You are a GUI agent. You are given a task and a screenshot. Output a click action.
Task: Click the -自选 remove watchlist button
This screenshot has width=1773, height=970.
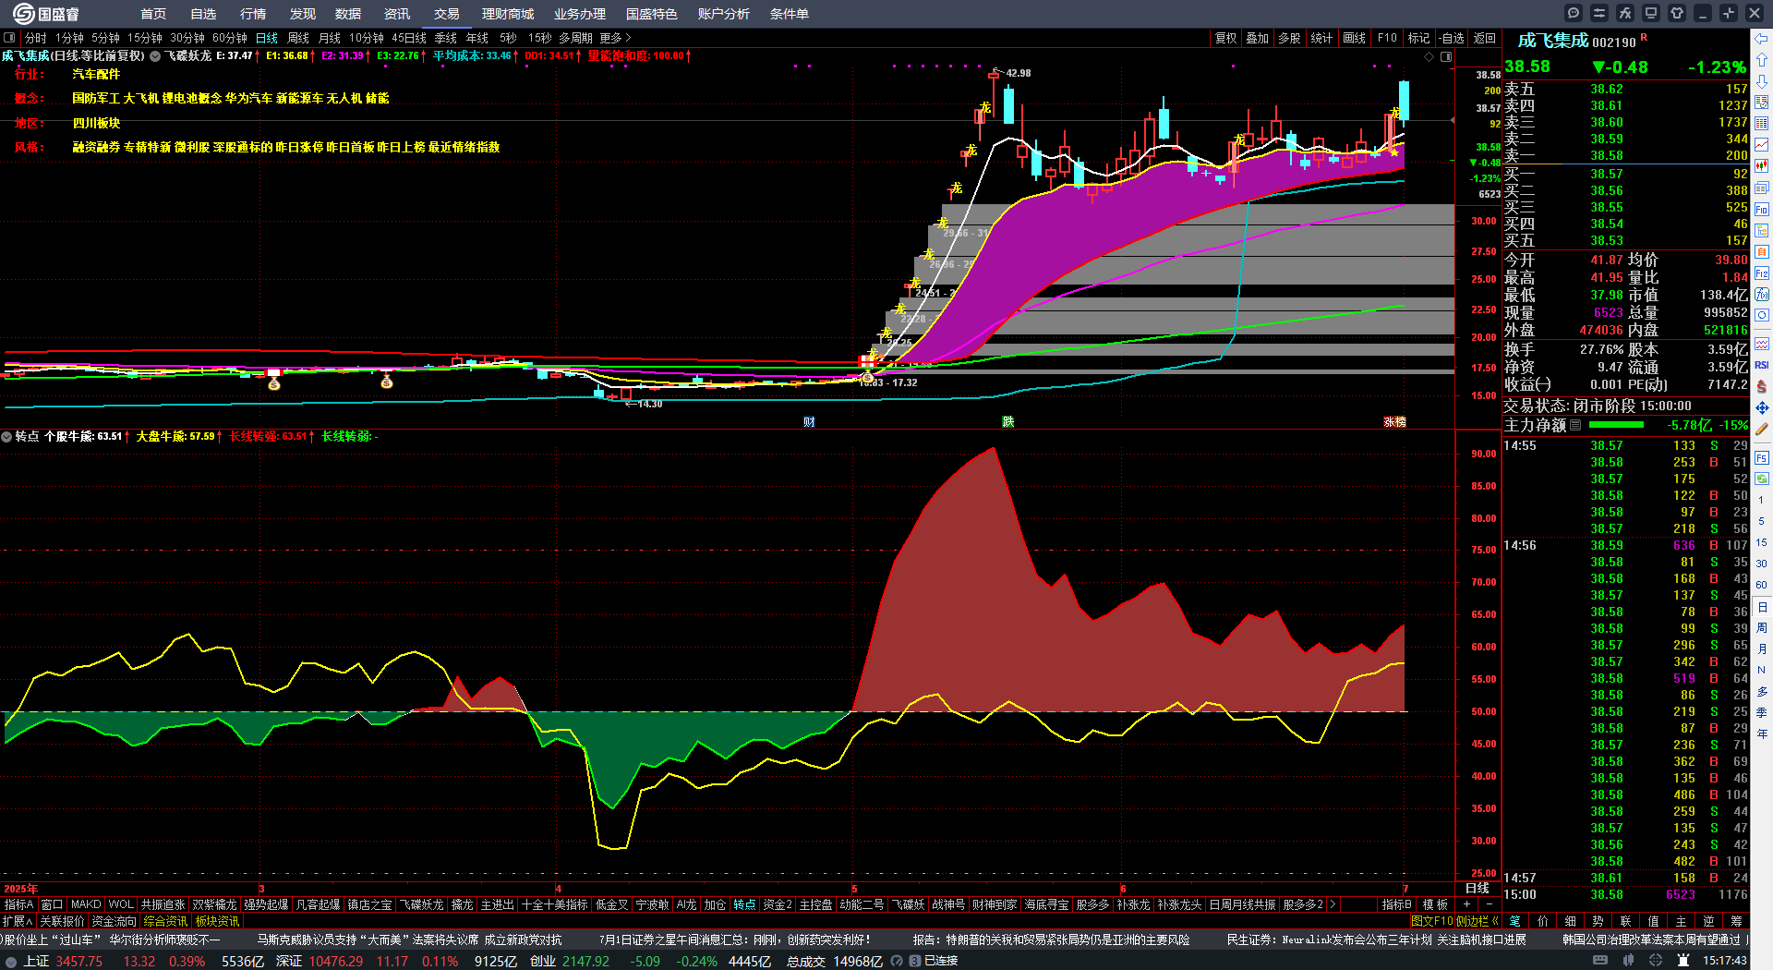(x=1452, y=38)
